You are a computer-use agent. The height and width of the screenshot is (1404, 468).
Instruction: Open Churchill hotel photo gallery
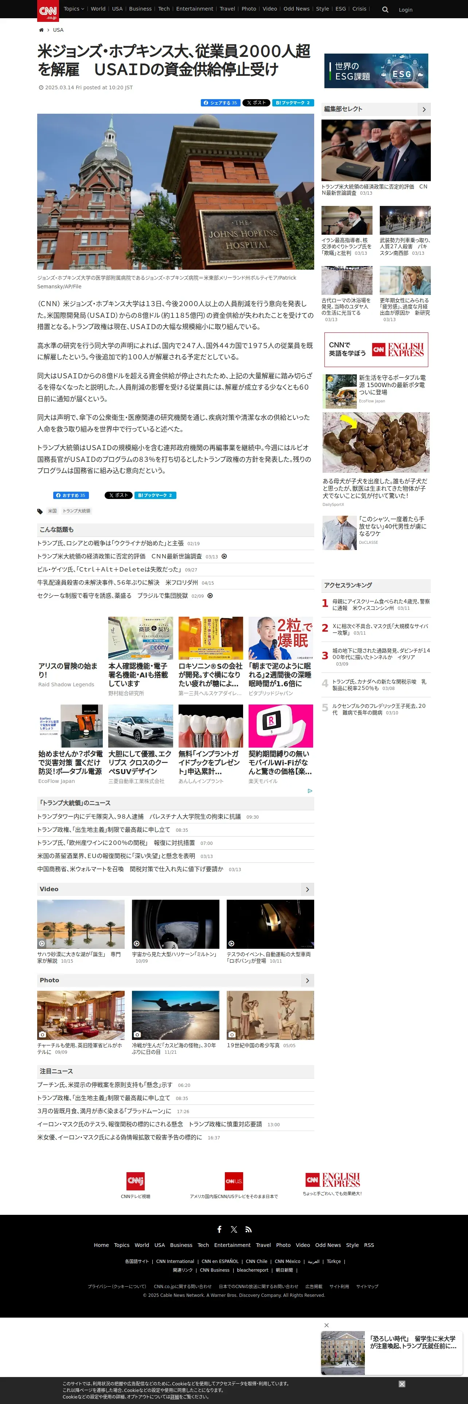(81, 1015)
